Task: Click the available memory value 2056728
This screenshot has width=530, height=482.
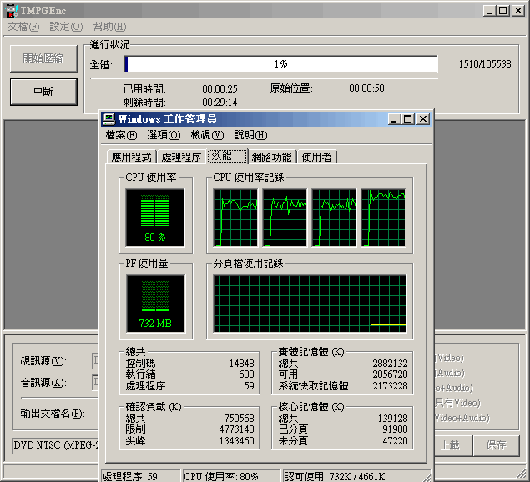Action: (x=390, y=374)
